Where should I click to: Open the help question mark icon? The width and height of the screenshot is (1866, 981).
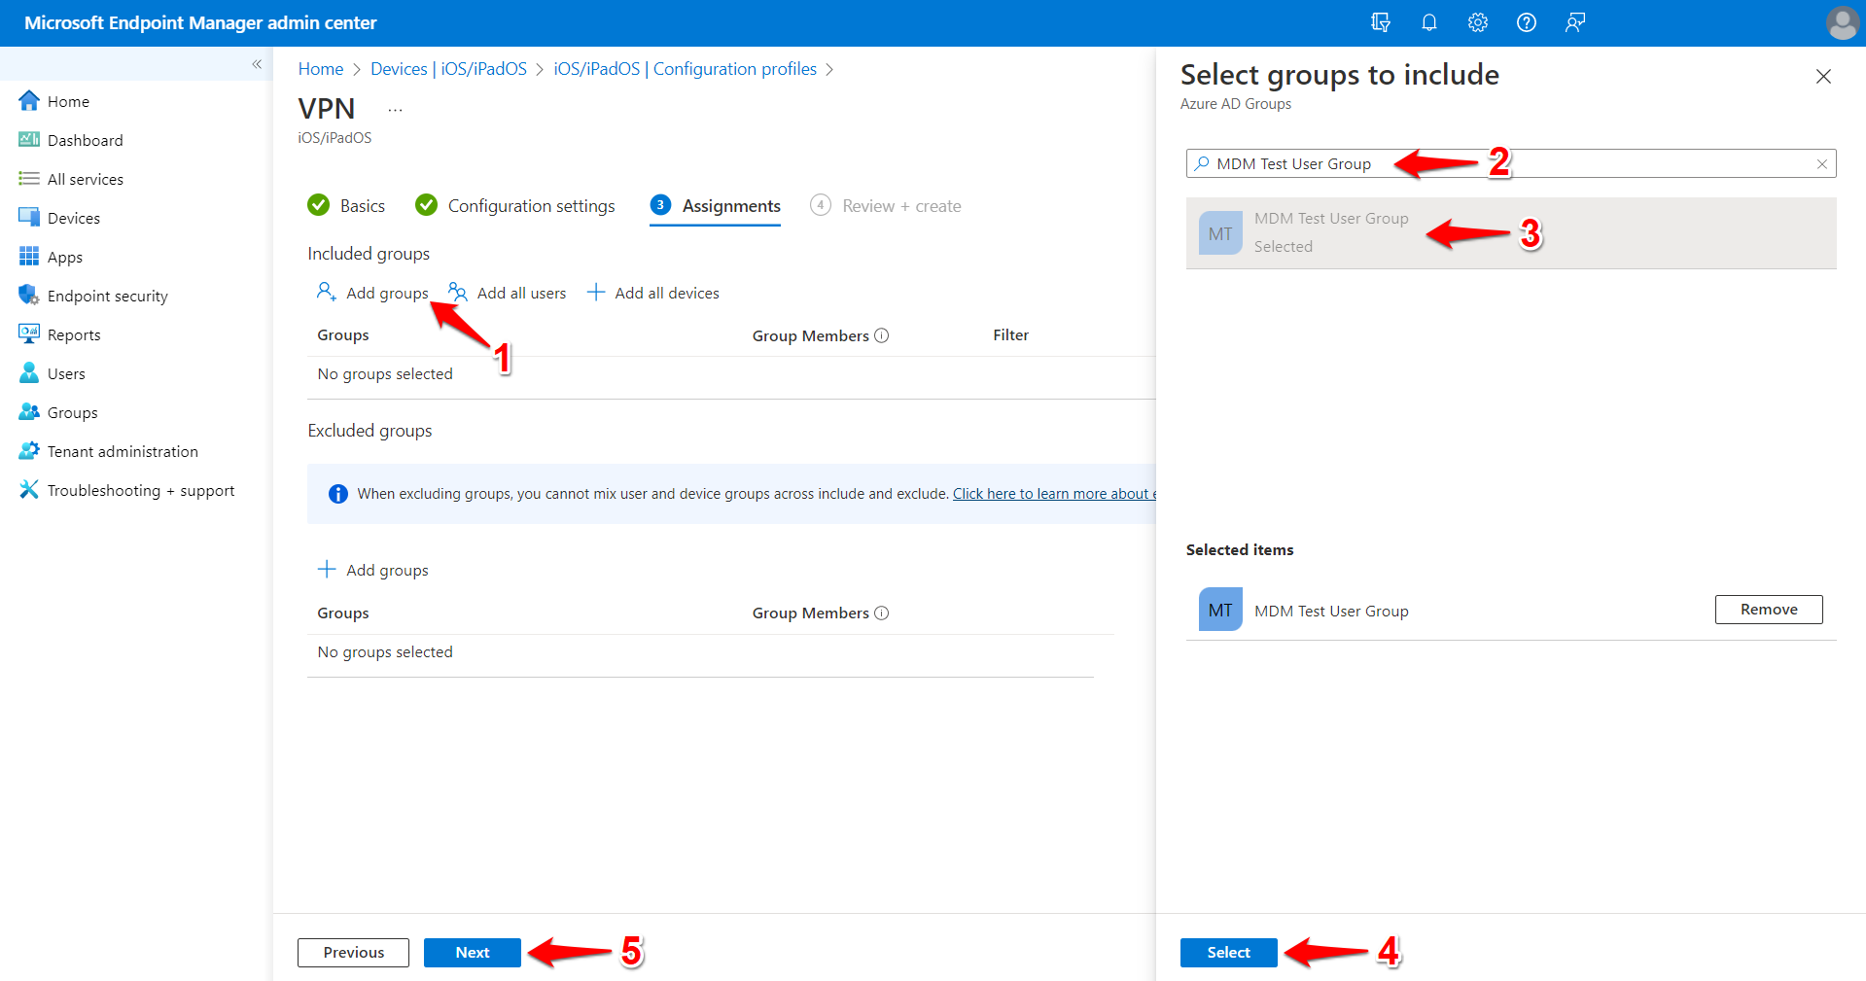point(1526,22)
